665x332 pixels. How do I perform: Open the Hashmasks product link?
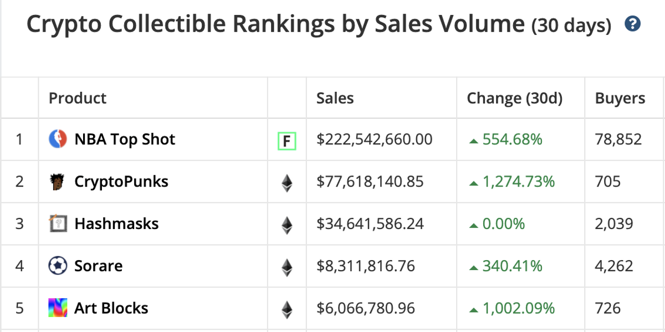pos(116,224)
